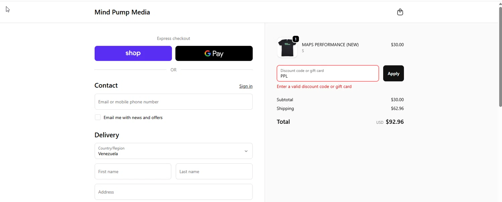Viewport: 502px width, 202px height.
Task: Click the Subtotal label
Action: [x=285, y=100]
